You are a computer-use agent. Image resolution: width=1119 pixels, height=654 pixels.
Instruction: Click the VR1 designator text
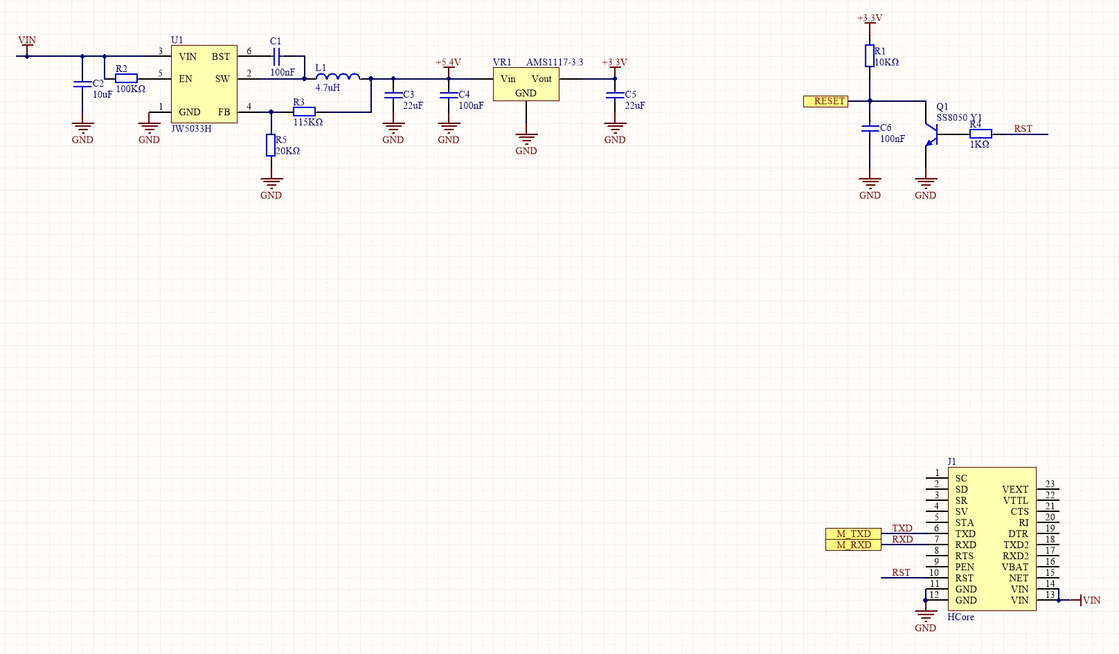[x=502, y=62]
